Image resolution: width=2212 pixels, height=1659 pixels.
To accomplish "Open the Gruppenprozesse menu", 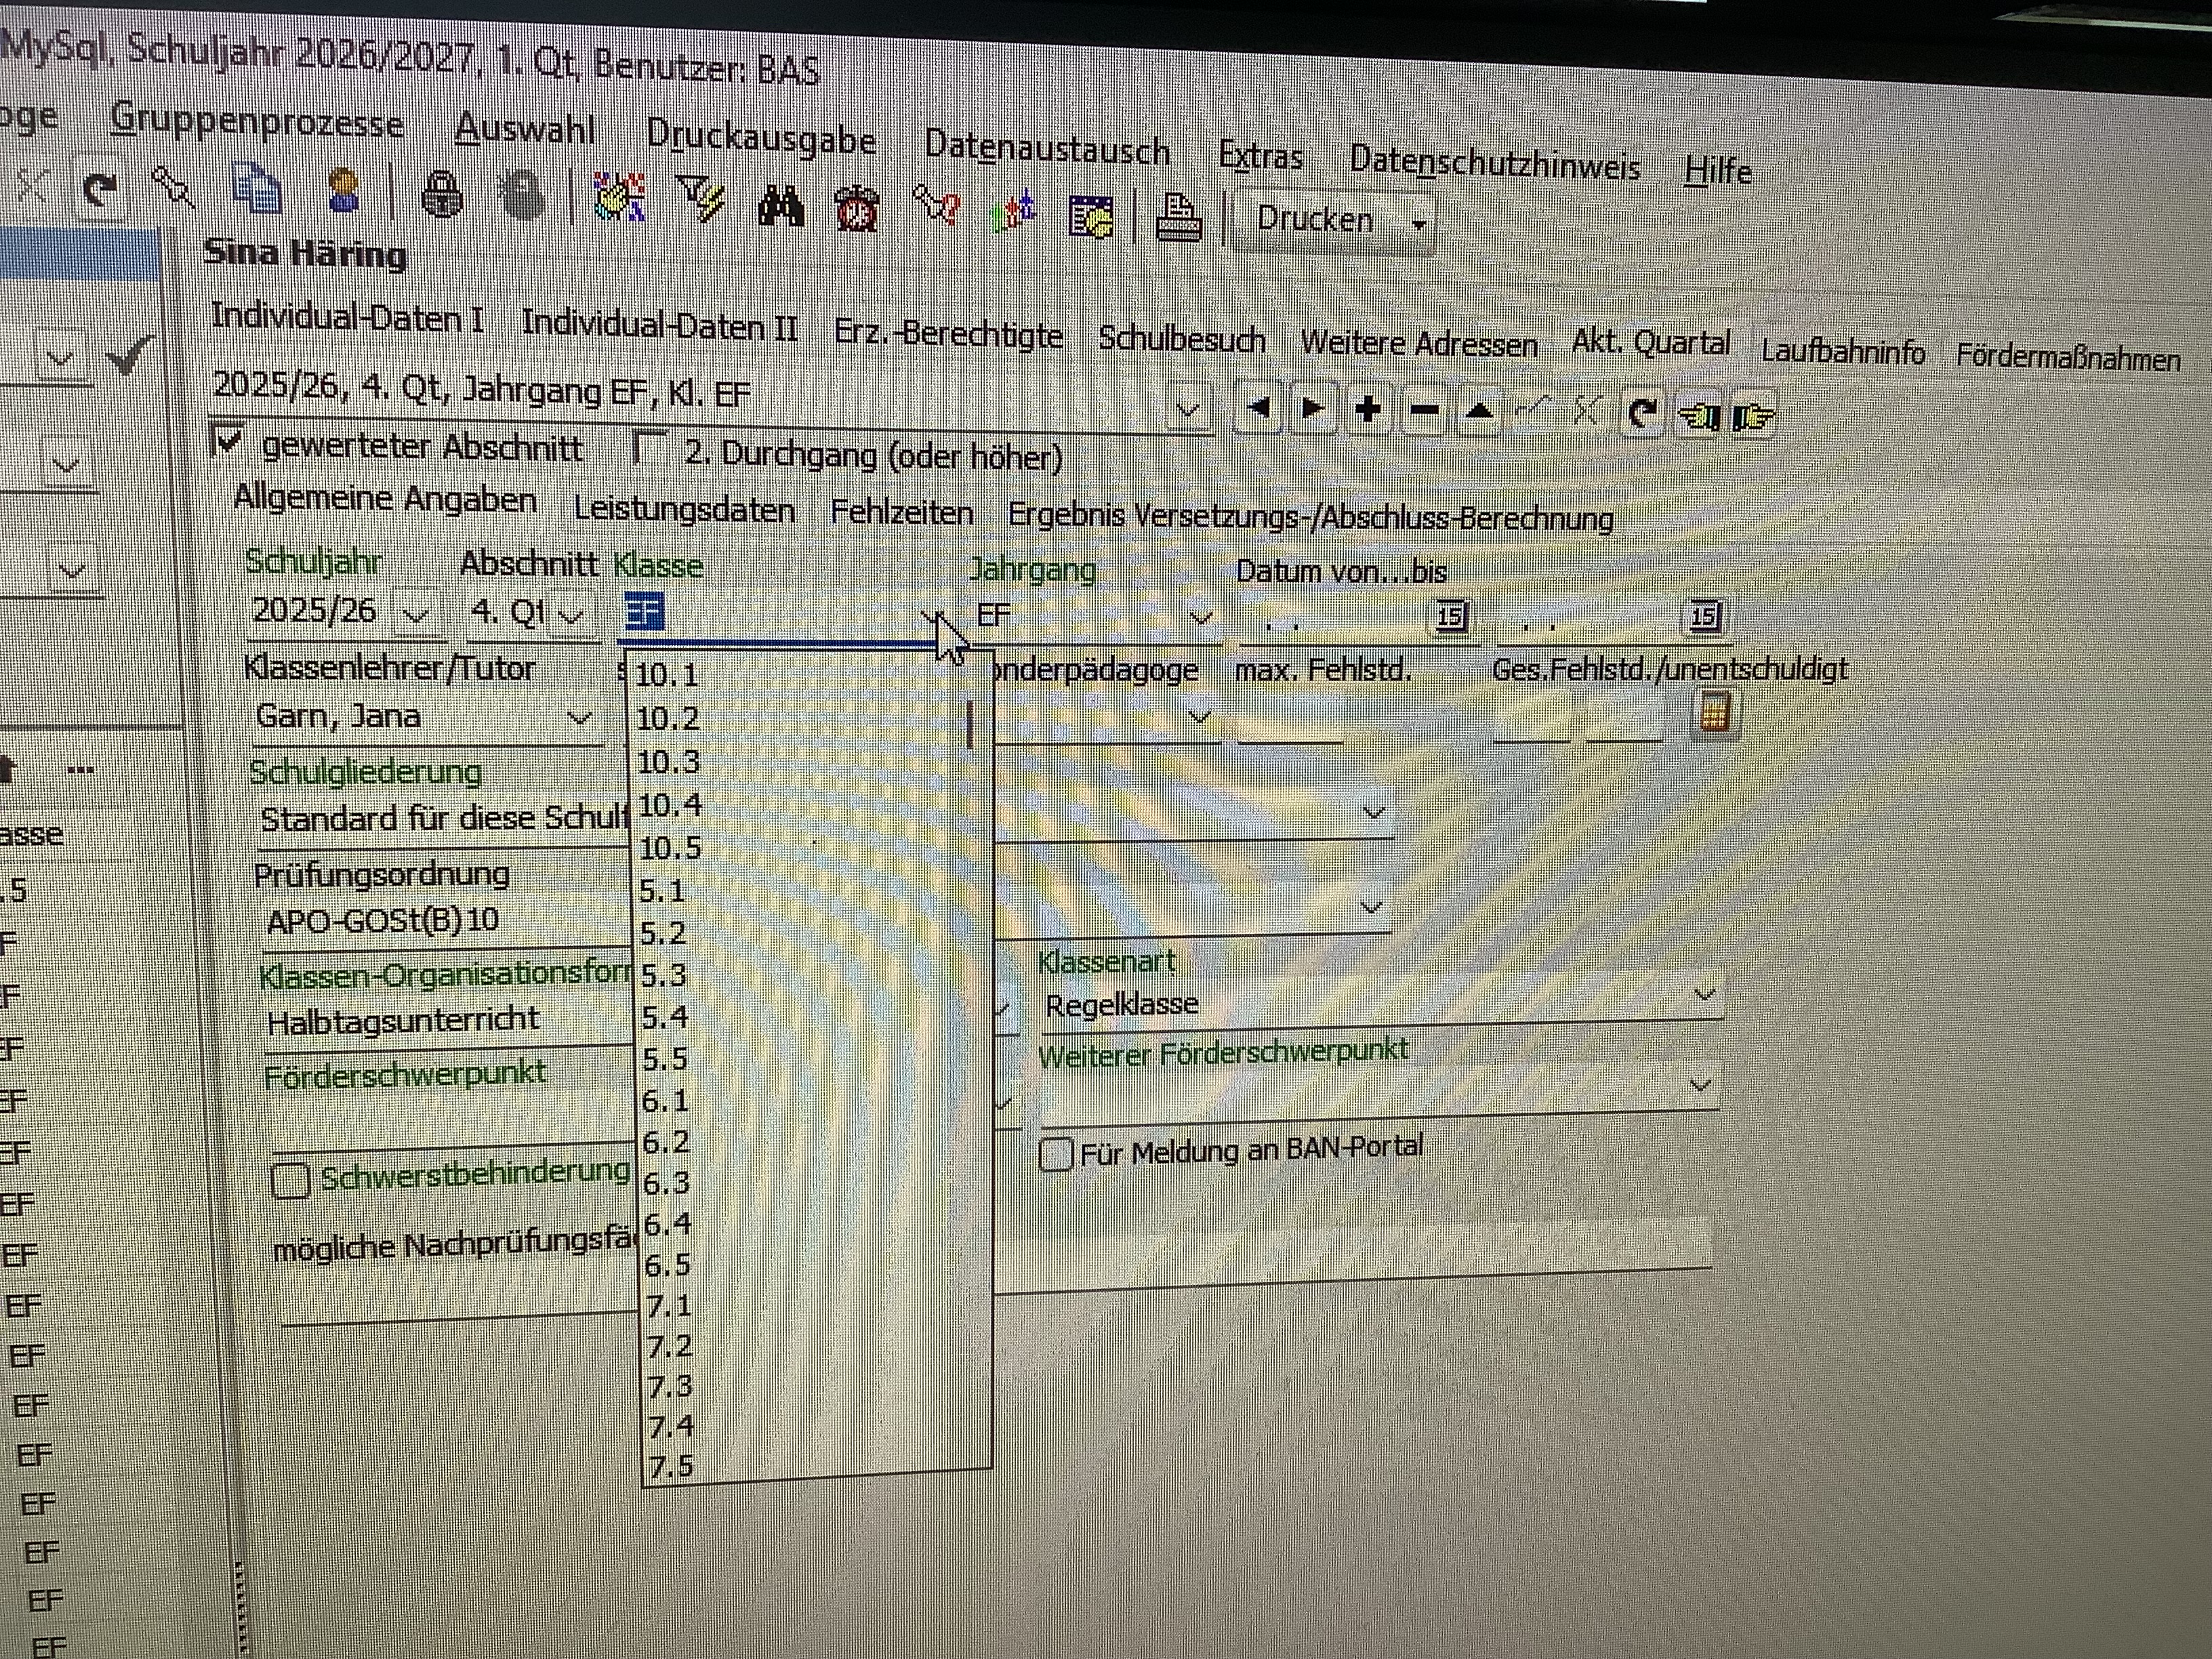I will [x=257, y=122].
